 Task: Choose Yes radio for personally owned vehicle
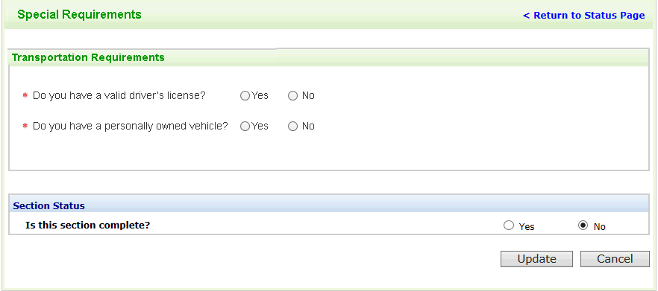pyautogui.click(x=245, y=127)
